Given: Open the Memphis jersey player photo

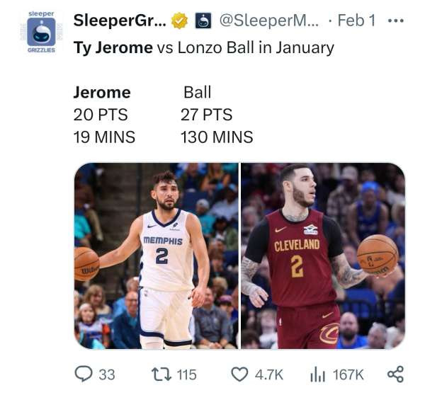Looking at the screenshot, I should tap(156, 256).
